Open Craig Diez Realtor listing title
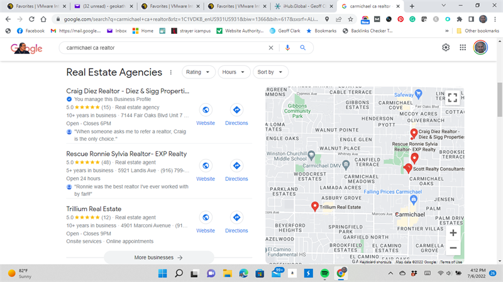Screen dimensions: 503x282 click(128, 91)
